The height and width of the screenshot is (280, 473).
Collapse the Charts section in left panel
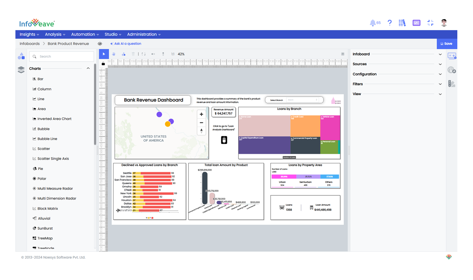pos(88,68)
